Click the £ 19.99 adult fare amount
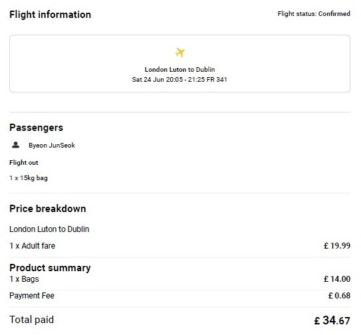This screenshot has width=361, height=335. [337, 246]
